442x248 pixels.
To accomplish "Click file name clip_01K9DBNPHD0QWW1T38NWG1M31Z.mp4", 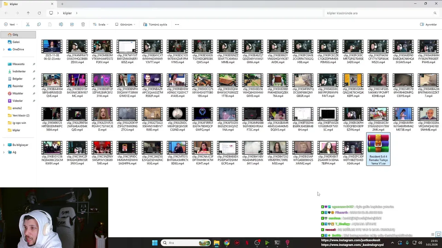I will (x=127, y=93).
